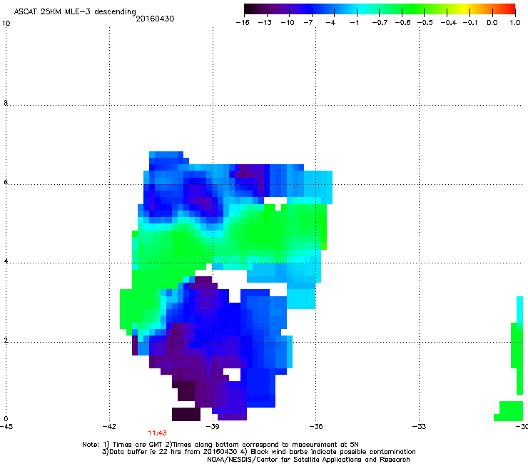Click the -0.1 label on the color scale

point(470,23)
